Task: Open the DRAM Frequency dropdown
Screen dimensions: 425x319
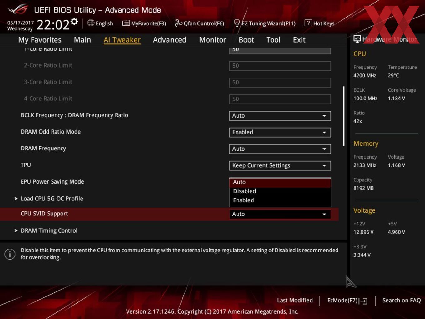Action: click(280, 149)
